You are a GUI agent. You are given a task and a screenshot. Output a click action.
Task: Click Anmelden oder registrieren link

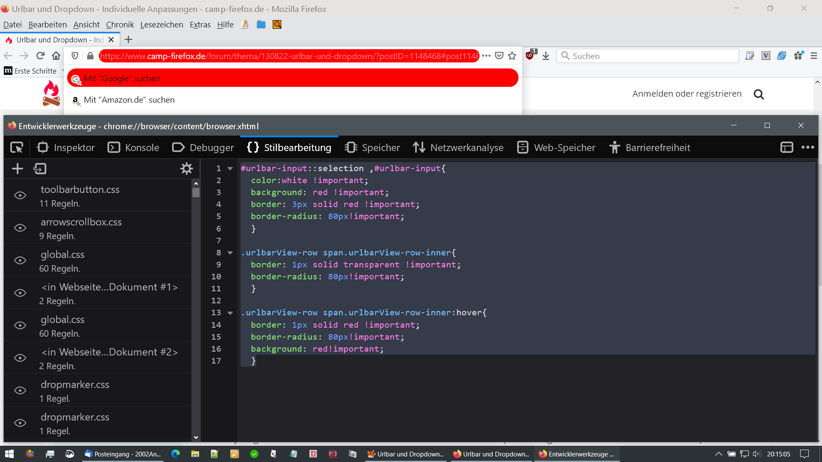pos(687,94)
